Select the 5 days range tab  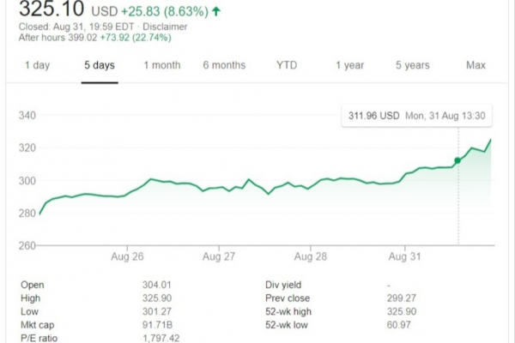tap(99, 65)
